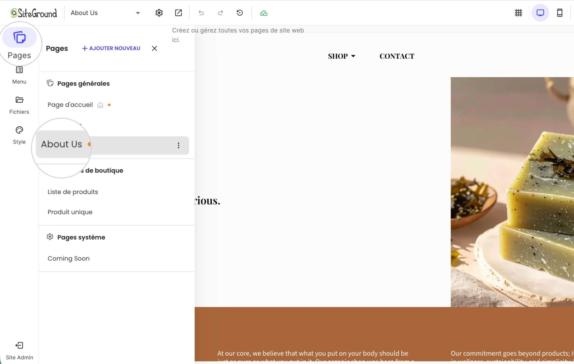The height and width of the screenshot is (364, 574).
Task: Open page settings gear icon
Action: tap(159, 13)
